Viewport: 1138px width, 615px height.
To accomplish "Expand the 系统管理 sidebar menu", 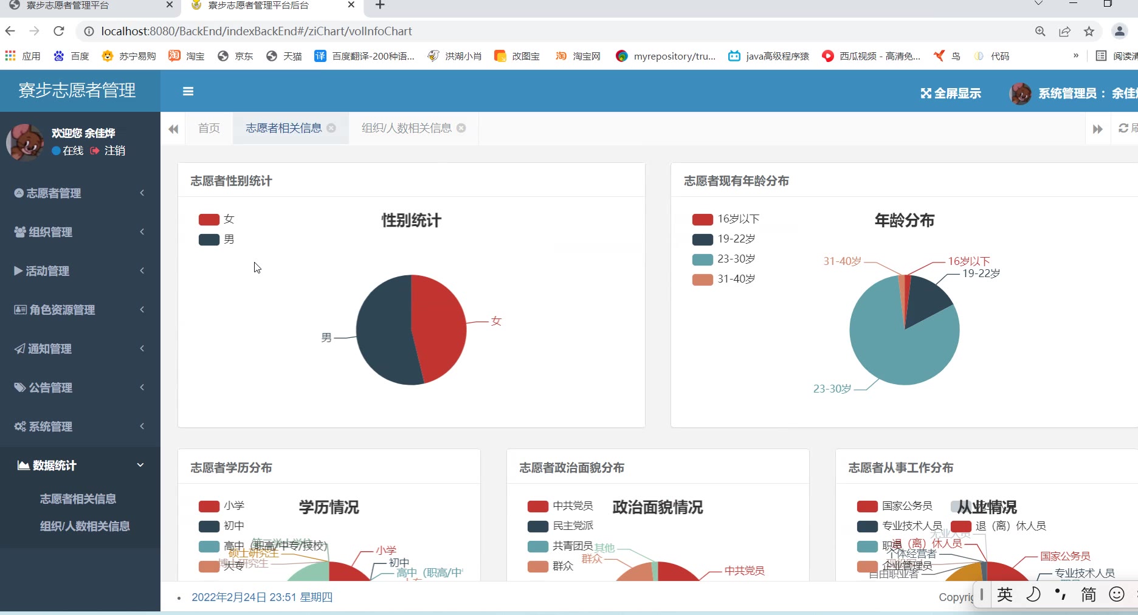I will [x=80, y=427].
